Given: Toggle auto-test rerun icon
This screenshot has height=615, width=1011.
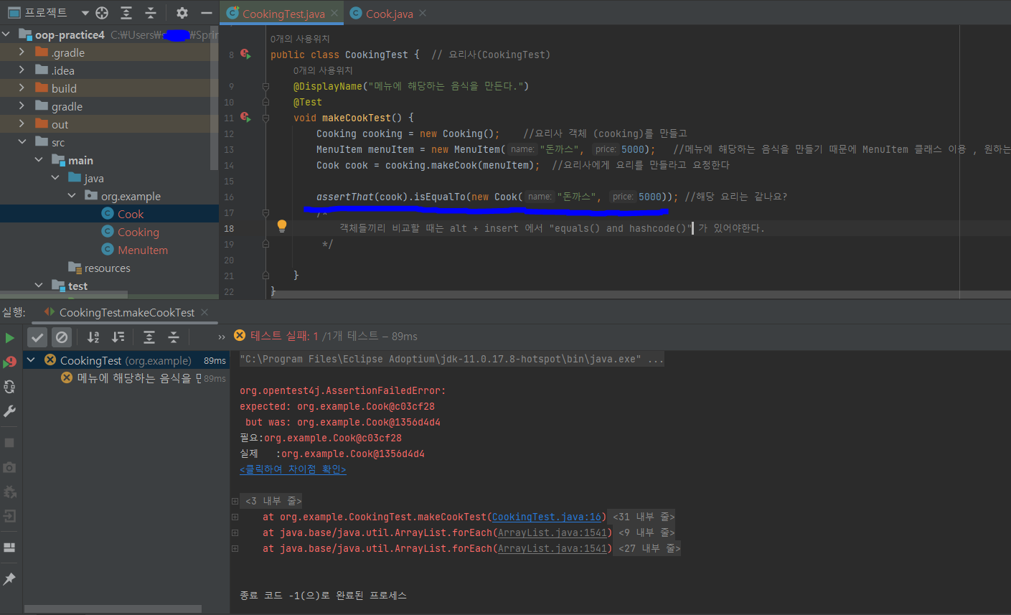Looking at the screenshot, I should 9,386.
